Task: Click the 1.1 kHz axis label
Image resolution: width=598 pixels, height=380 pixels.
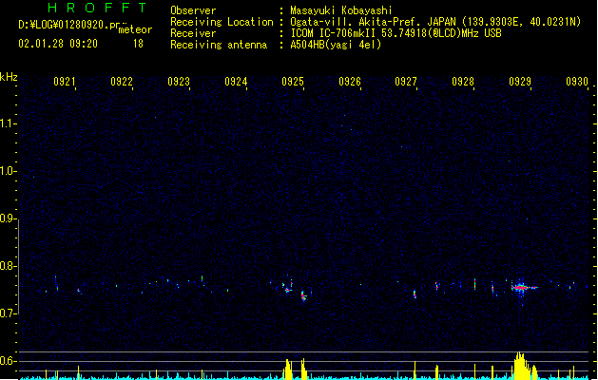Action: click(8, 123)
